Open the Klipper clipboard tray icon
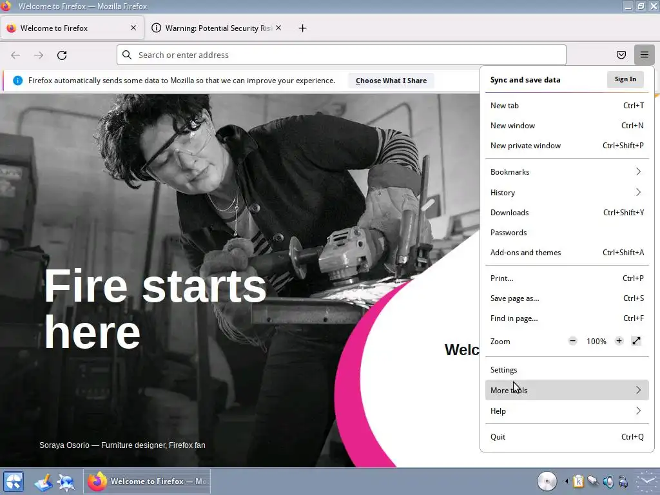Image resolution: width=660 pixels, height=495 pixels. click(x=579, y=481)
